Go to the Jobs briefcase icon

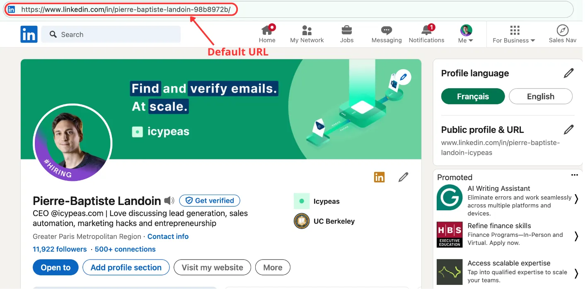(347, 30)
